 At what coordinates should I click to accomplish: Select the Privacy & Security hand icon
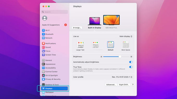coord(43,79)
